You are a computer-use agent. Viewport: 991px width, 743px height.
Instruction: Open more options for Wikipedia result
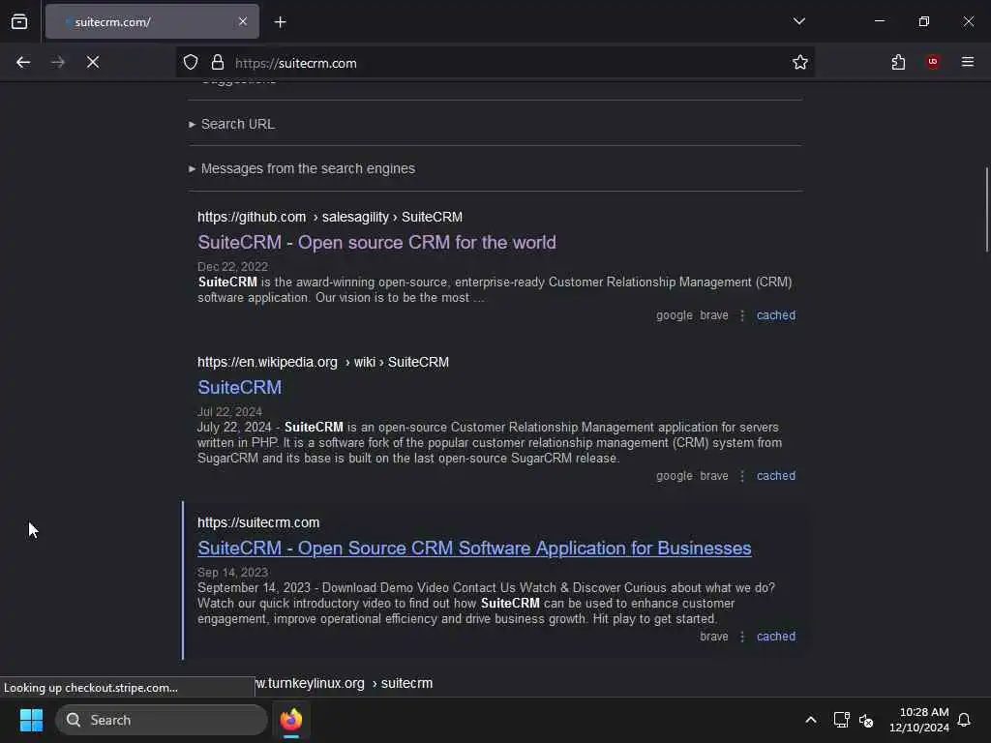click(x=742, y=476)
